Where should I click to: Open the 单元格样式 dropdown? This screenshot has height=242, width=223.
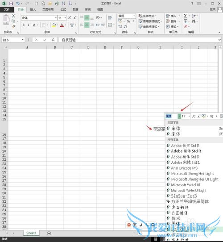click(x=149, y=26)
